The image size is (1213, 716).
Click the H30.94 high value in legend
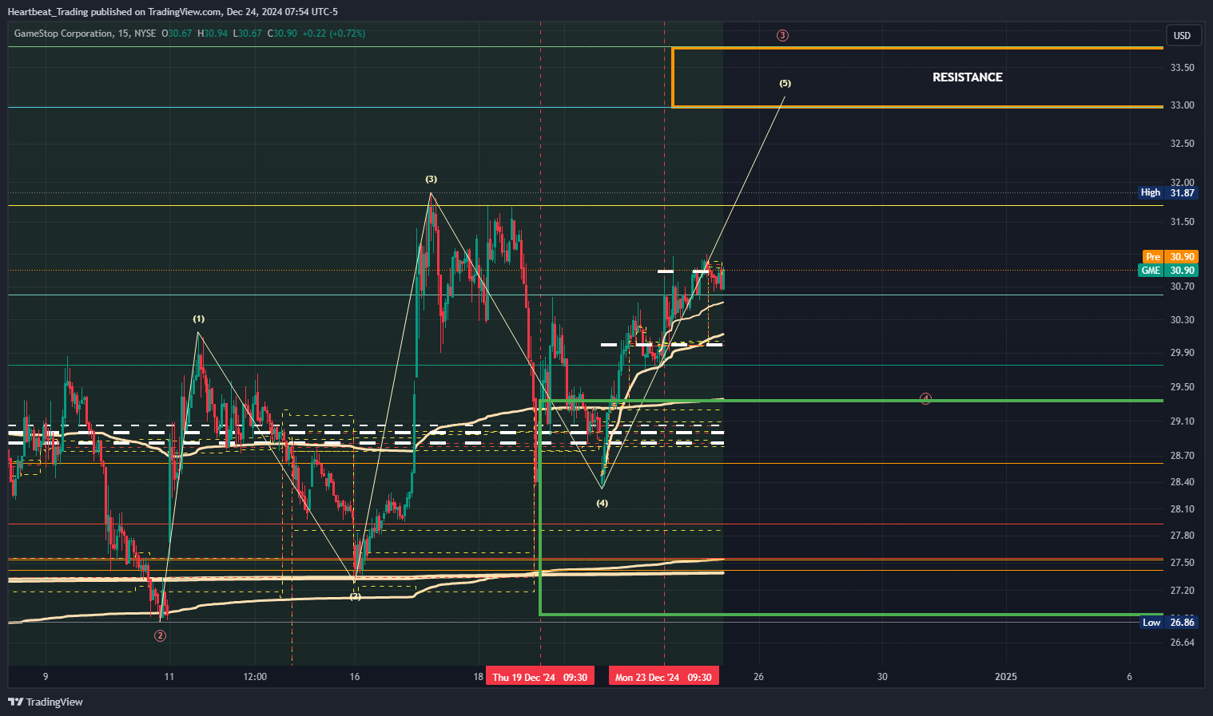pos(213,34)
